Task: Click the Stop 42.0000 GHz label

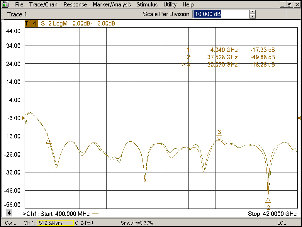Action: 272,214
